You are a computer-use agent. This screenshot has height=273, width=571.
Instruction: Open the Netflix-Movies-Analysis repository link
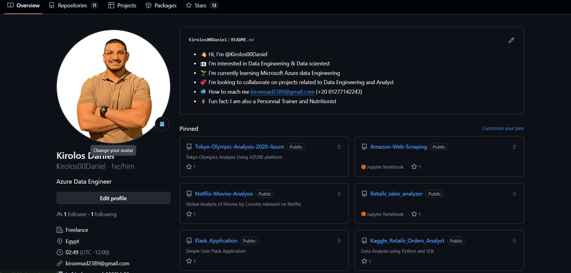tap(224, 194)
